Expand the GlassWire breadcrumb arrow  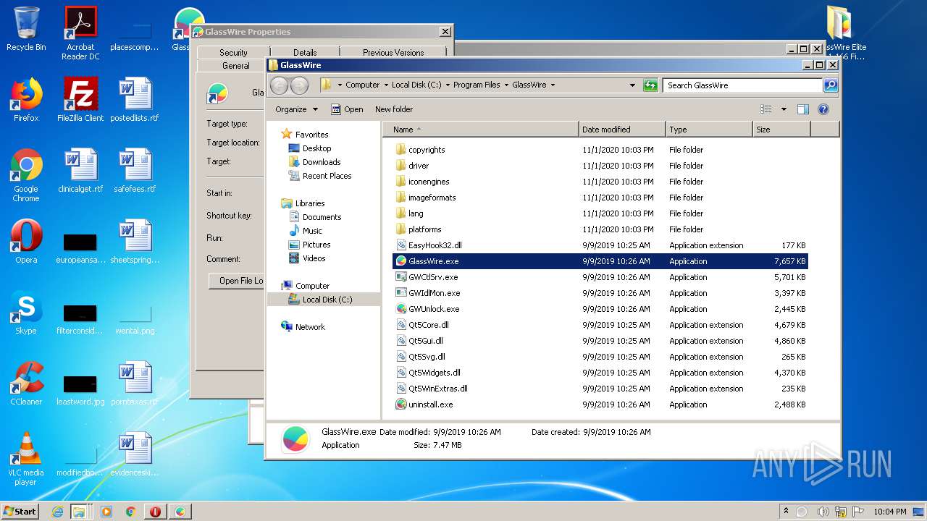pyautogui.click(x=553, y=85)
